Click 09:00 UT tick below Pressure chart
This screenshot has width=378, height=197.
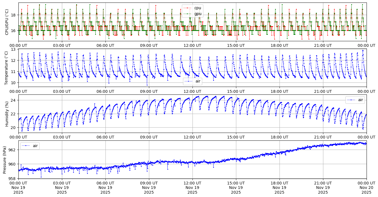click(x=149, y=183)
